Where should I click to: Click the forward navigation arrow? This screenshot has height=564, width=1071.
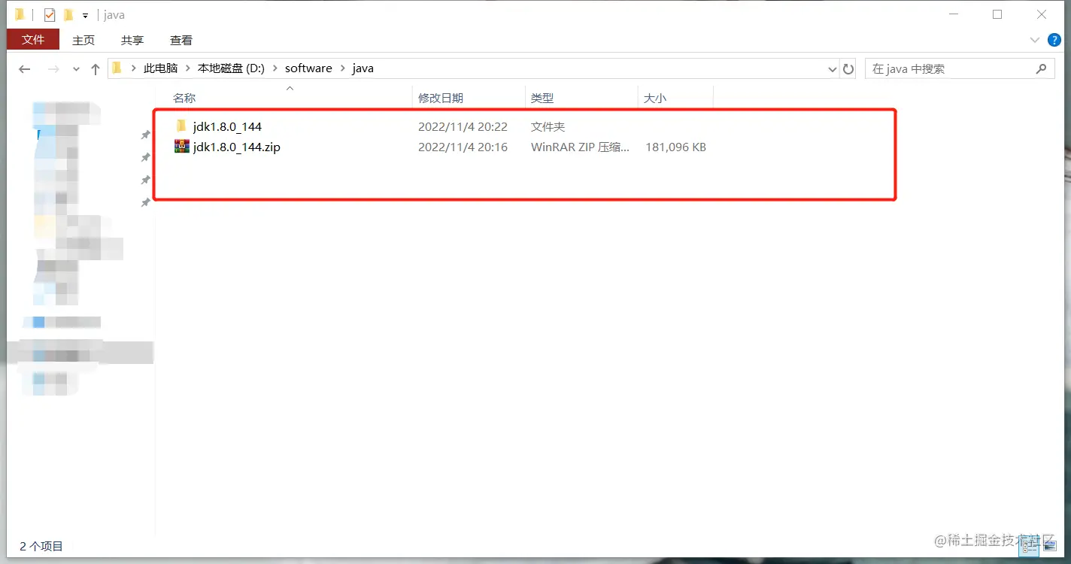point(53,69)
